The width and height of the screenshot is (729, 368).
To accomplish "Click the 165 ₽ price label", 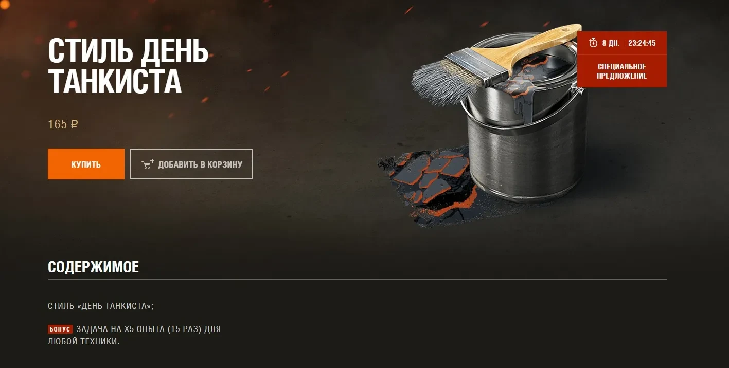I will point(63,124).
